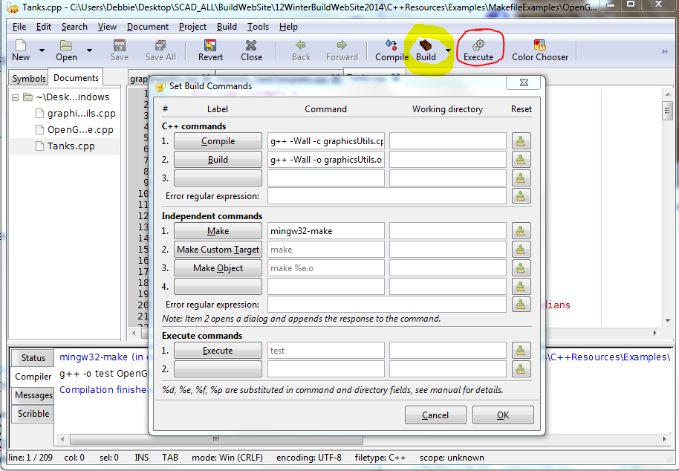Reset the C++ Compile command row
679x471 pixels.
pos(522,141)
